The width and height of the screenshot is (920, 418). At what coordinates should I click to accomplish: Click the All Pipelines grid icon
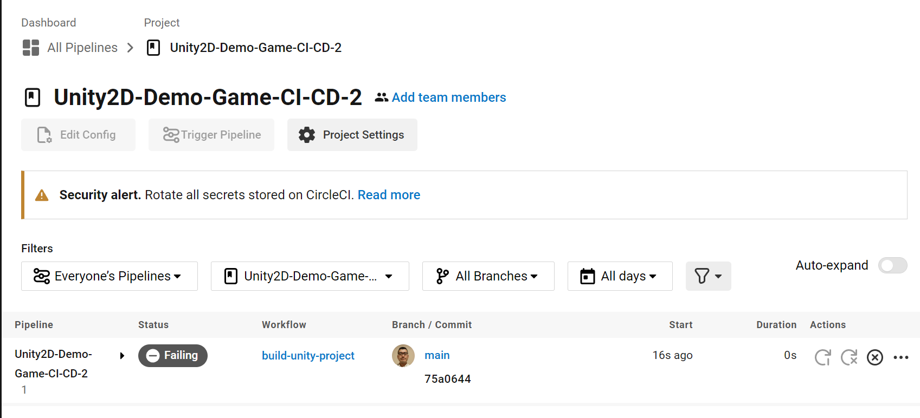30,48
